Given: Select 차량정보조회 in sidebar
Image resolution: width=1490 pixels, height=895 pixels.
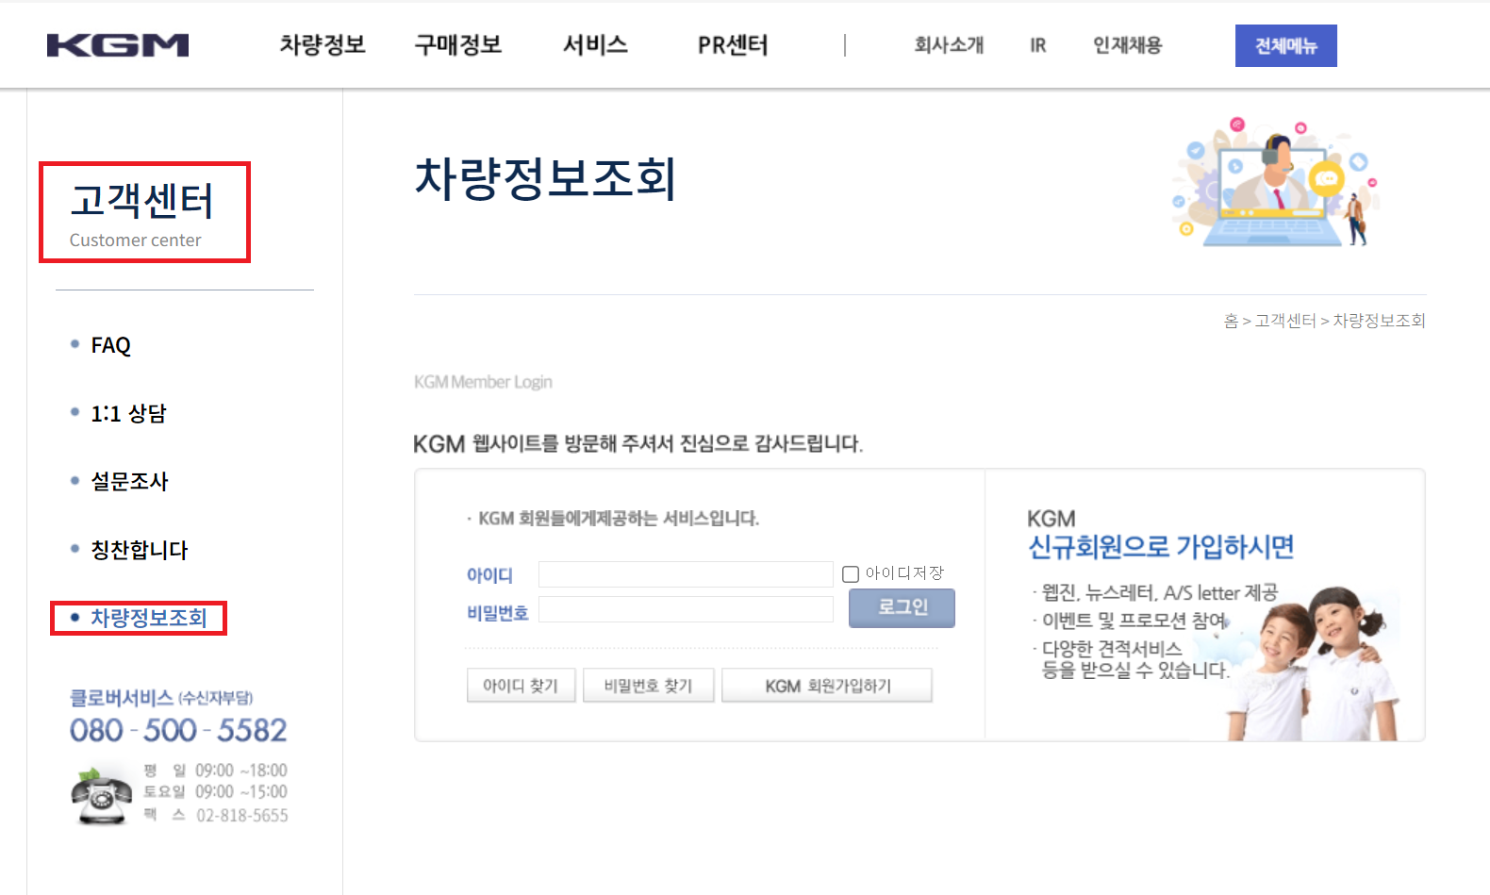Looking at the screenshot, I should (x=149, y=618).
